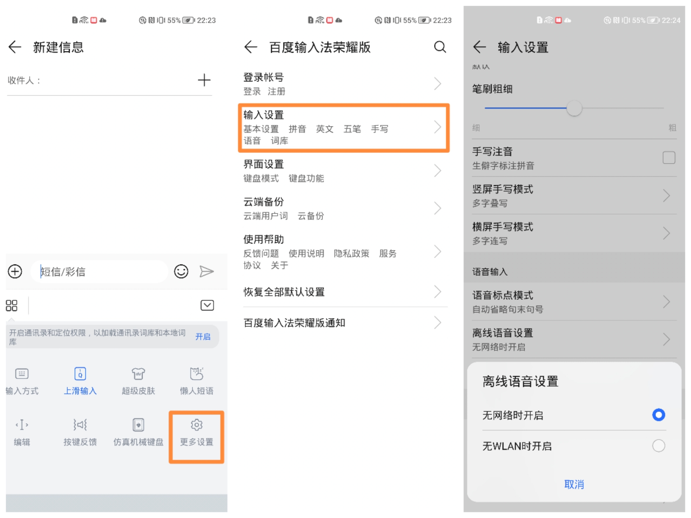Open the 编辑 cursor editing tool
691x518 pixels.
pos(22,432)
